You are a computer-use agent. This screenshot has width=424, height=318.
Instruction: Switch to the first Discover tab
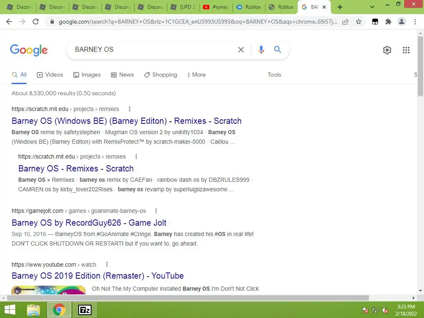20,7
